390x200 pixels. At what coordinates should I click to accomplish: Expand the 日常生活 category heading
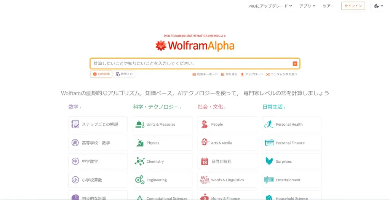coord(273,107)
